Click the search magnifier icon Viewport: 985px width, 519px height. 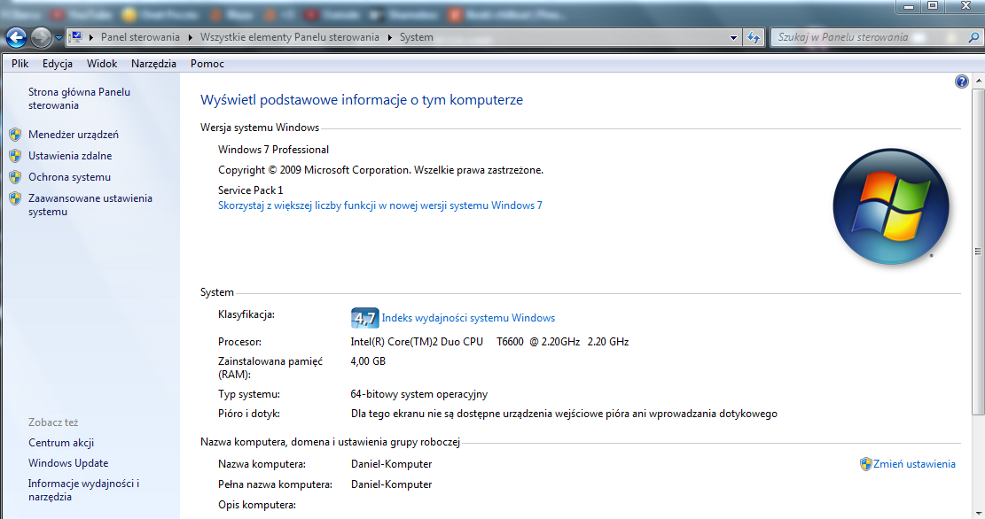click(x=973, y=37)
